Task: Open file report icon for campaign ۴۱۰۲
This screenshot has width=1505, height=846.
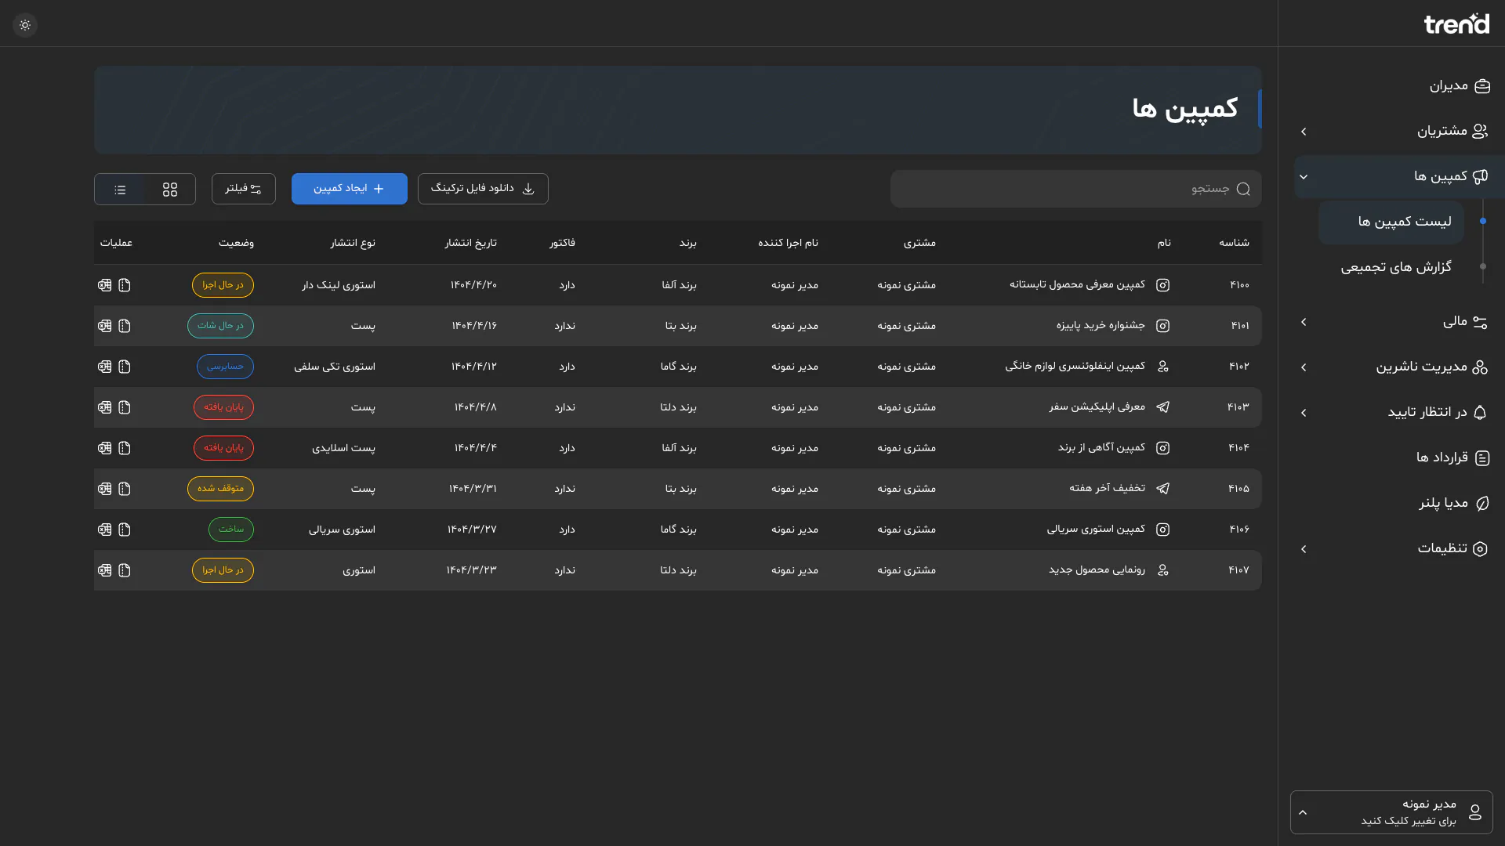Action: pos(125,367)
